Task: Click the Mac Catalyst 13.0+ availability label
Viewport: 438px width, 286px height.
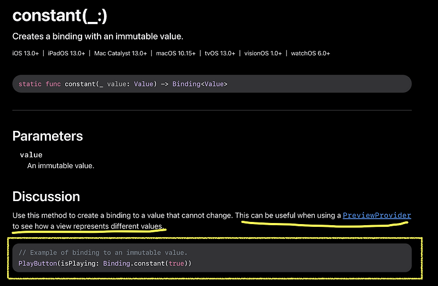Action: point(120,53)
